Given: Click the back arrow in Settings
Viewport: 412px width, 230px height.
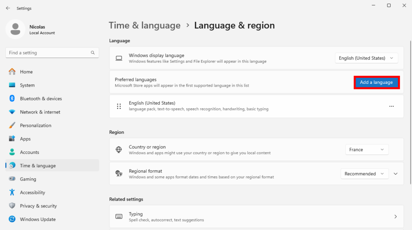Looking at the screenshot, I should click(8, 8).
